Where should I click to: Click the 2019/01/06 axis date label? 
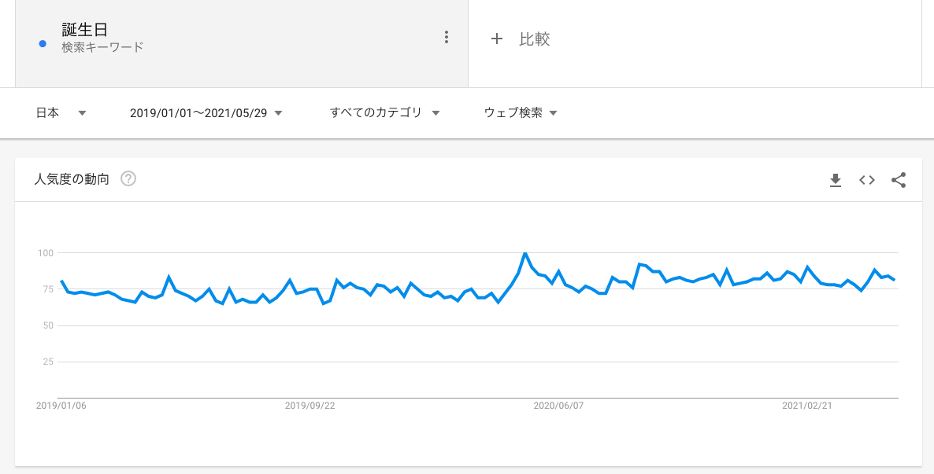pyautogui.click(x=61, y=406)
